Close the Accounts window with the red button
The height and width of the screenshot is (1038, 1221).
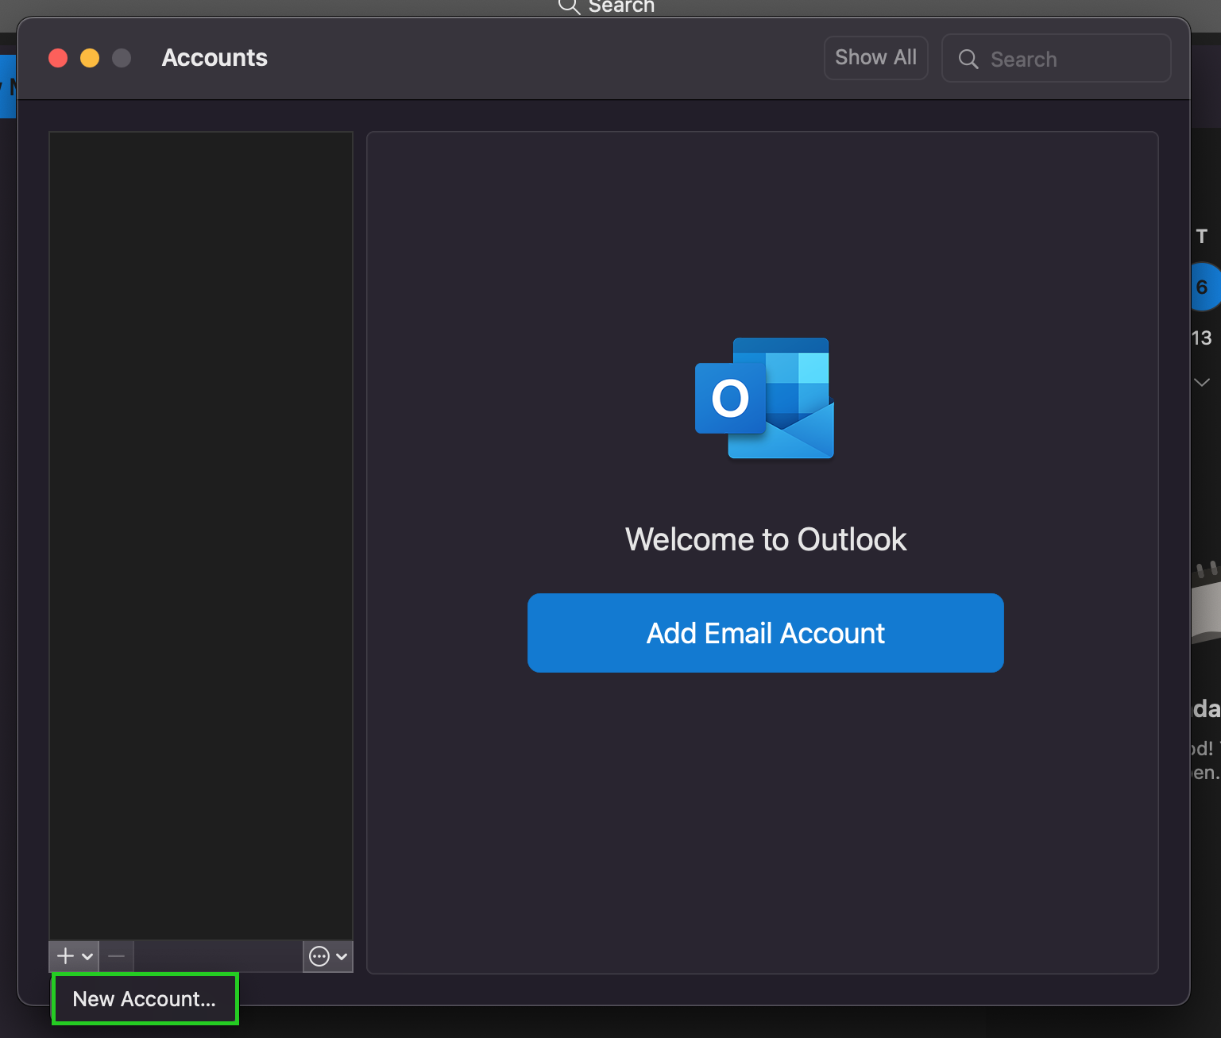(58, 58)
